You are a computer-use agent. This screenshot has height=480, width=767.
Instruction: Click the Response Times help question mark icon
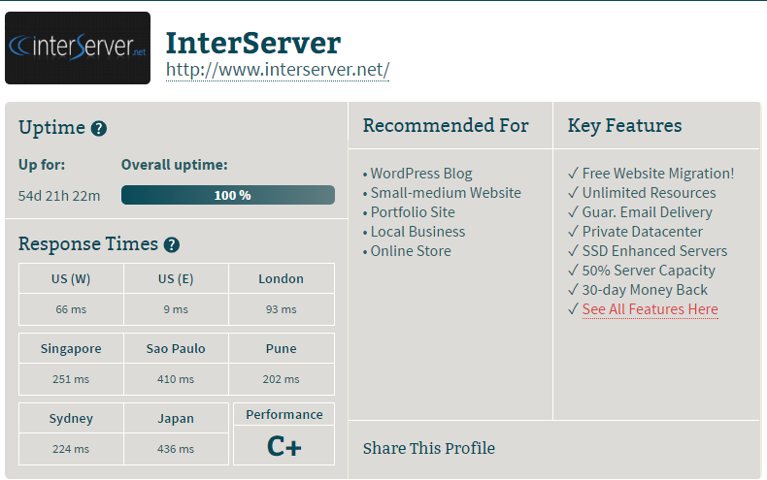[x=172, y=245]
